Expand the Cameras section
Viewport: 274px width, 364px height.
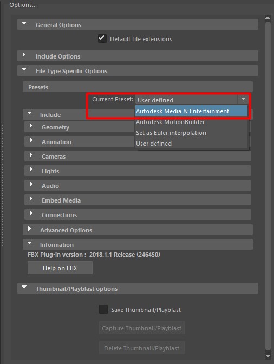point(31,155)
